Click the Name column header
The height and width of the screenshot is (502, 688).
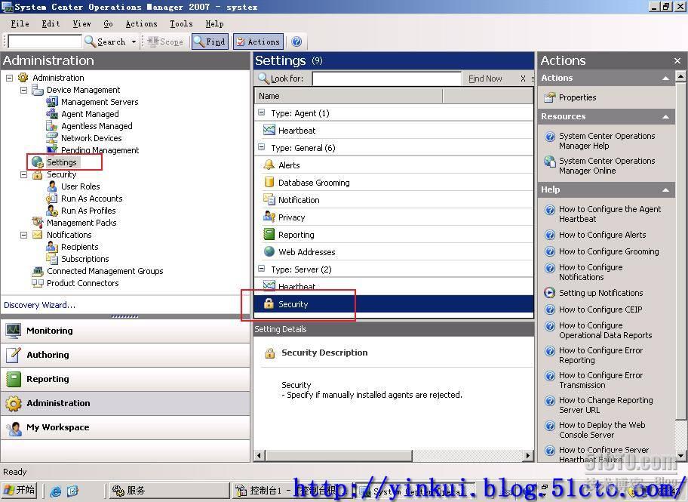(x=349, y=96)
